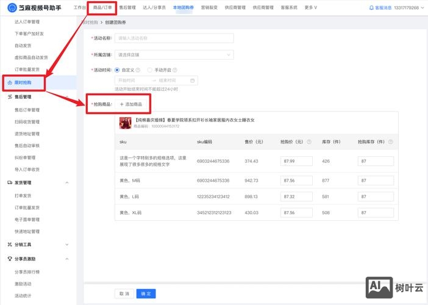This screenshot has width=428, height=305.
Task: Open 快递地址管理 in sidebar
Action: pyautogui.click(x=27, y=232)
